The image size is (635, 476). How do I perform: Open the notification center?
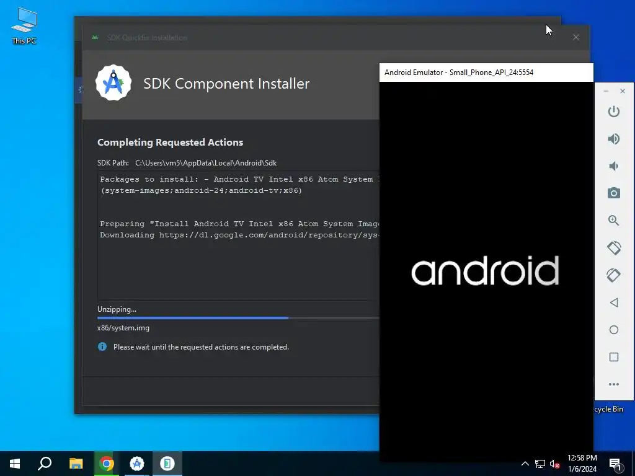(x=615, y=464)
